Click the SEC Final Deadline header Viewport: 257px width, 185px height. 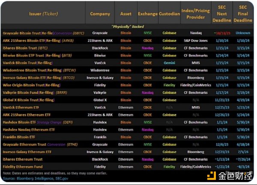tap(243, 14)
